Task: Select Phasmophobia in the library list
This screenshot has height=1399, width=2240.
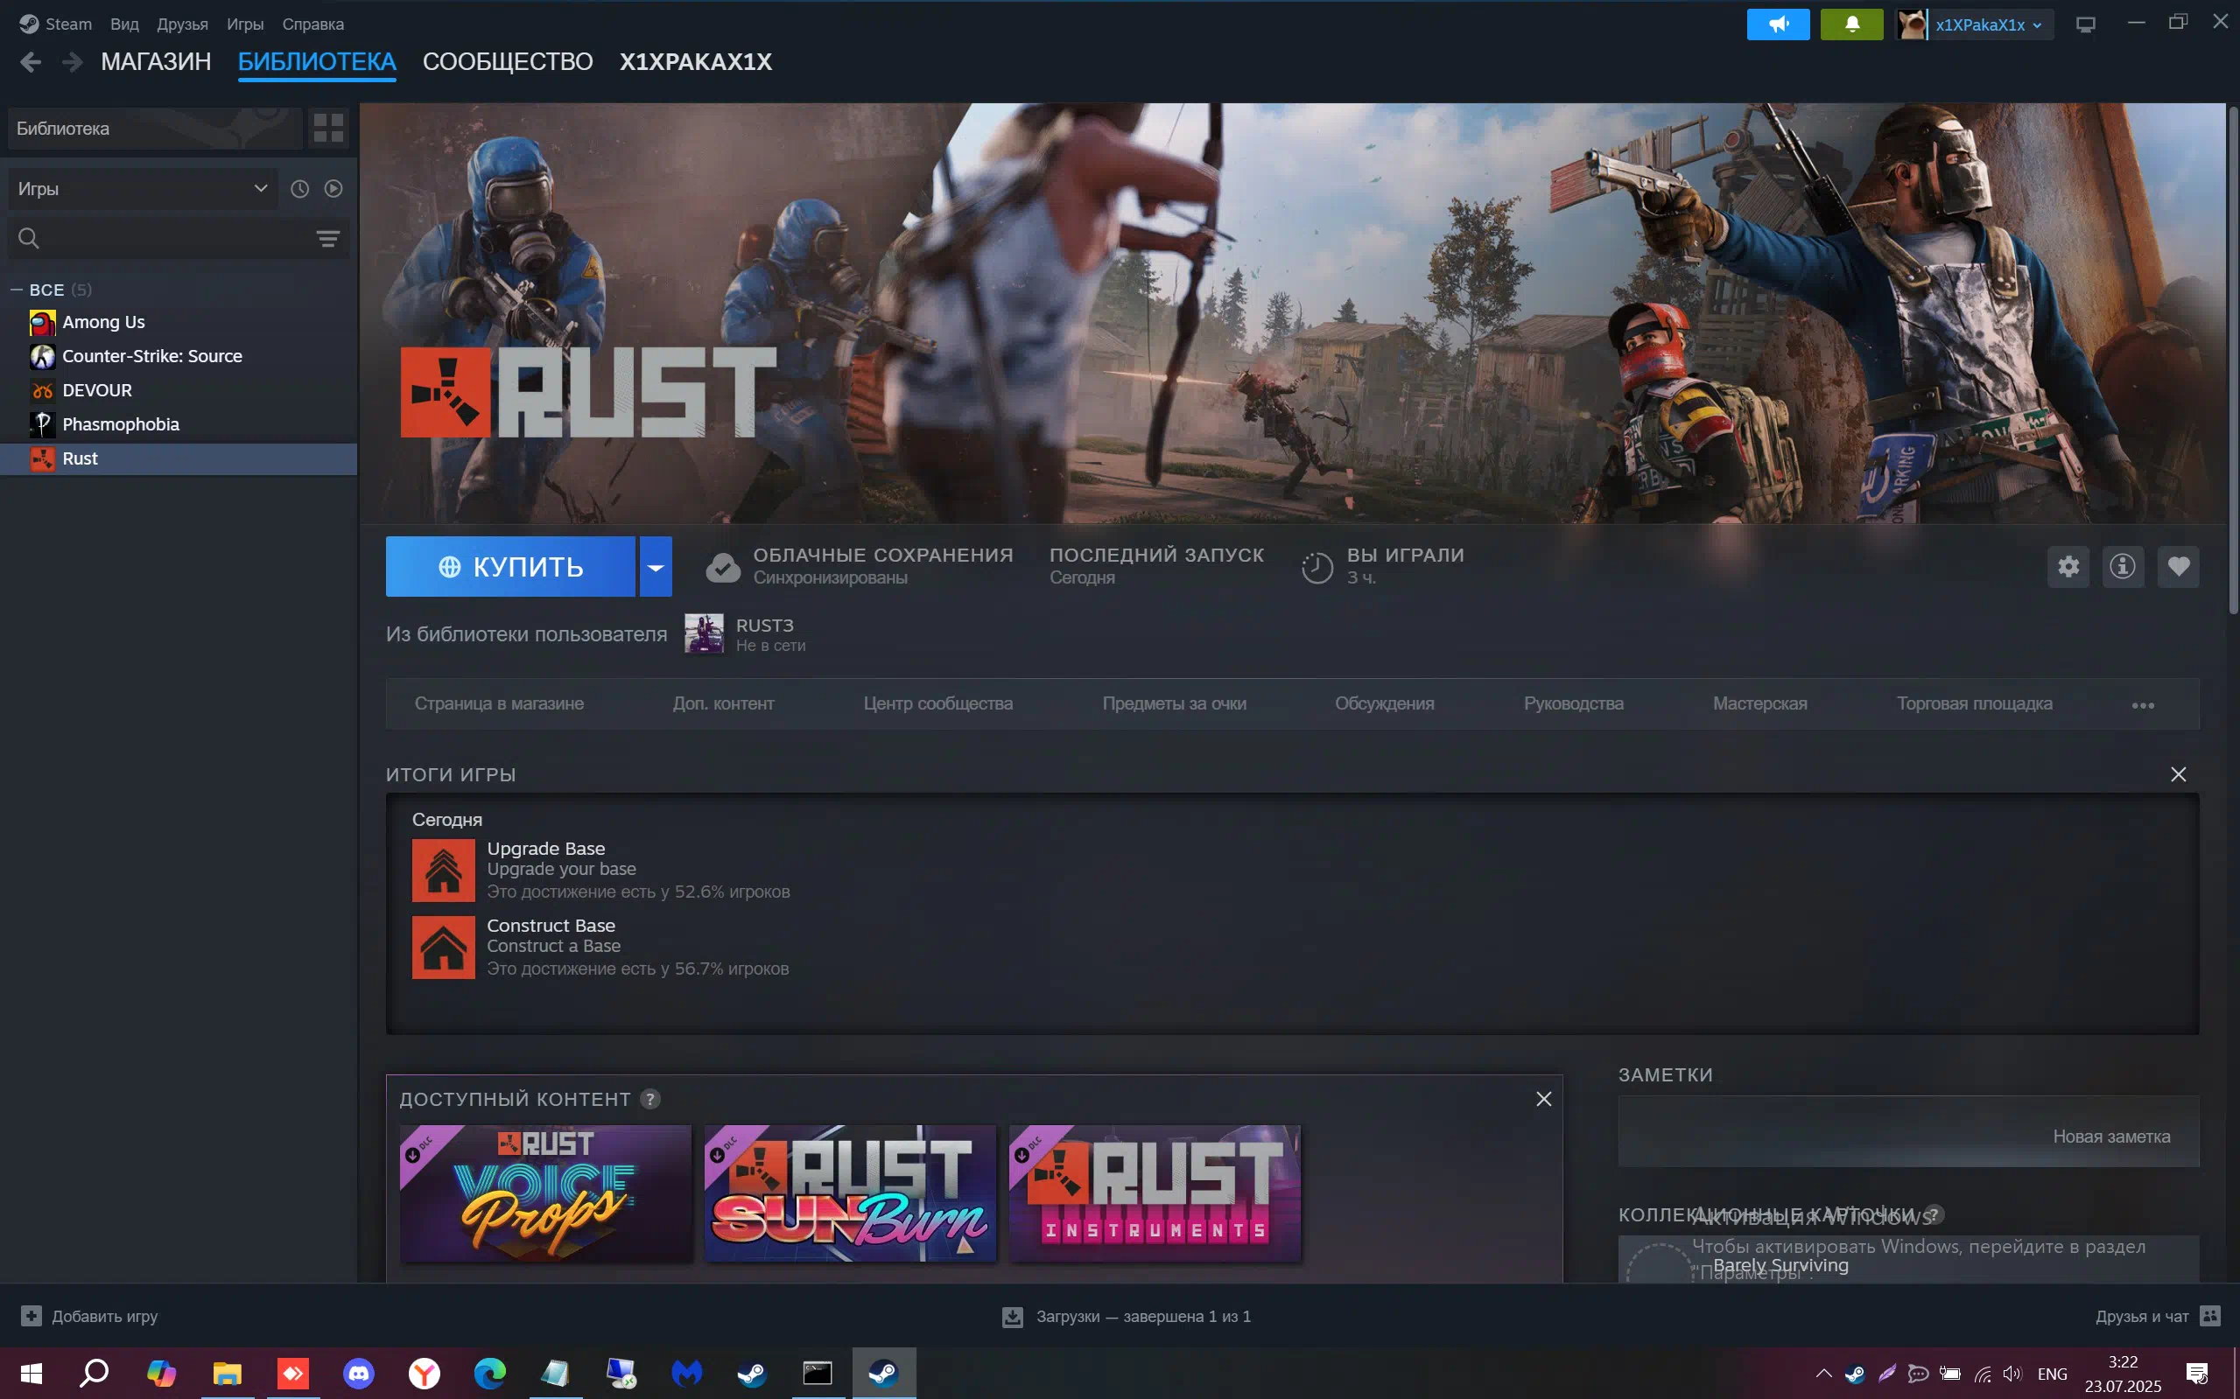Action: point(179,424)
